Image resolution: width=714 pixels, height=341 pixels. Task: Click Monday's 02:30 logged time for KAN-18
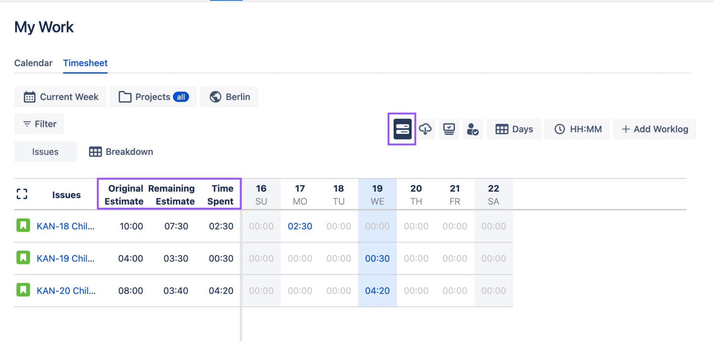[300, 226]
